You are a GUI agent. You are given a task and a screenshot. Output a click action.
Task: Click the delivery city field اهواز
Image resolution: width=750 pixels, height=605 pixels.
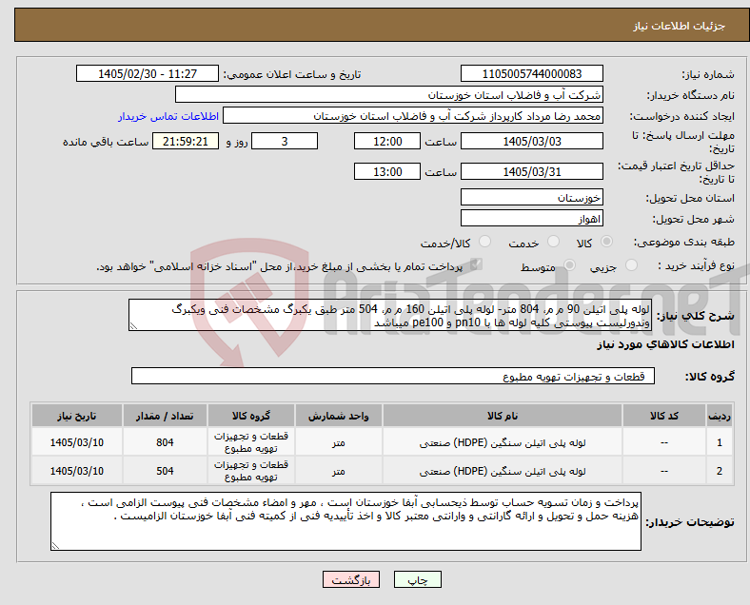(x=531, y=218)
